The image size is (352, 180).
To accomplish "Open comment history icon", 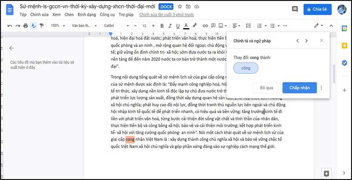I will pos(295,9).
